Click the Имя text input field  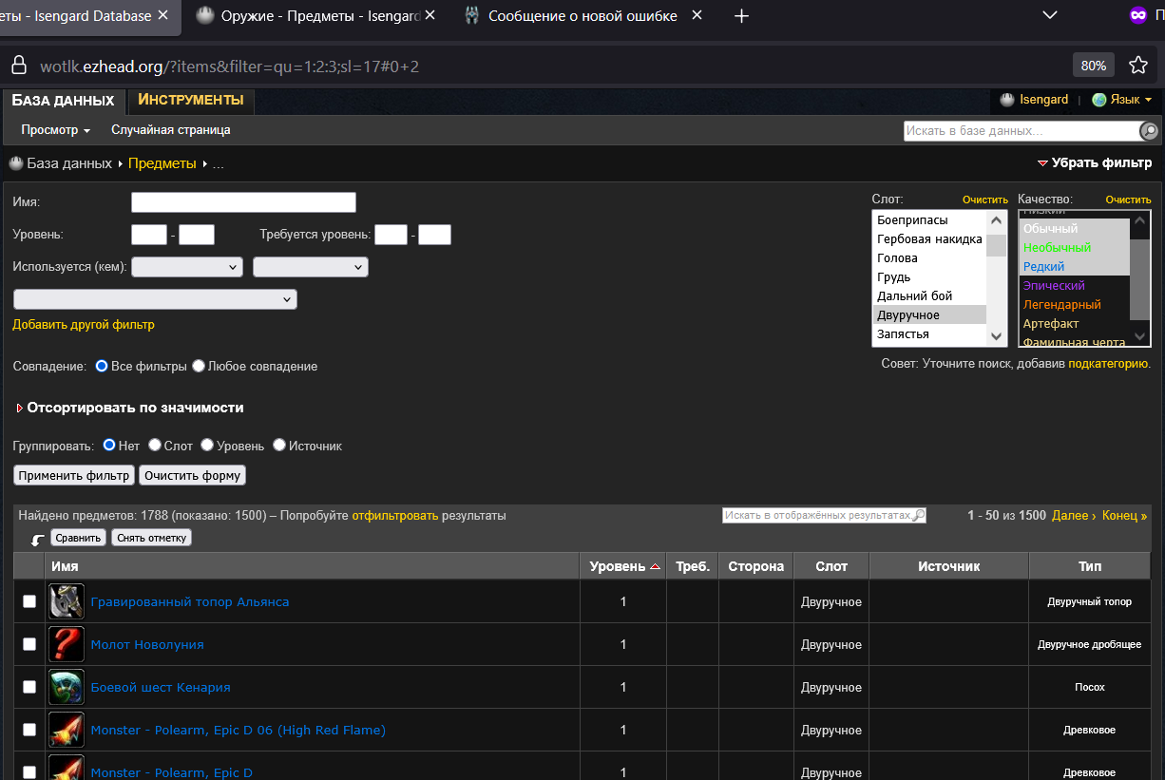click(243, 202)
